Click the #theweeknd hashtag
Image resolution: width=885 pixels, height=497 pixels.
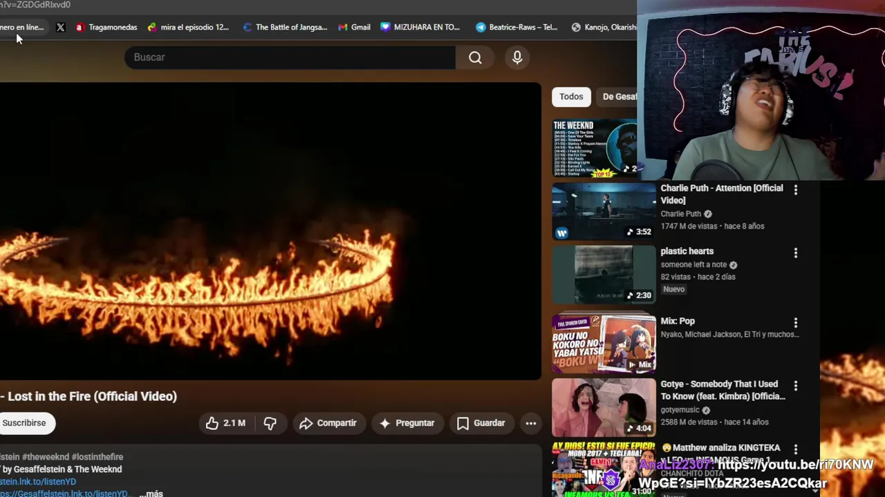[46, 457]
